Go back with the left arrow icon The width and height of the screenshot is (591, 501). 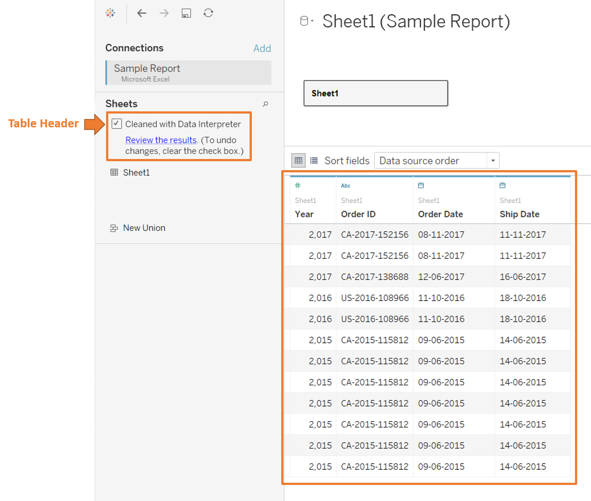coord(142,13)
